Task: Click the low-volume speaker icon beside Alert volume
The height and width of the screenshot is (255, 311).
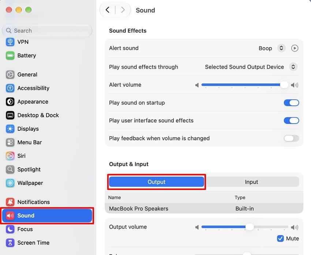Action: point(197,85)
